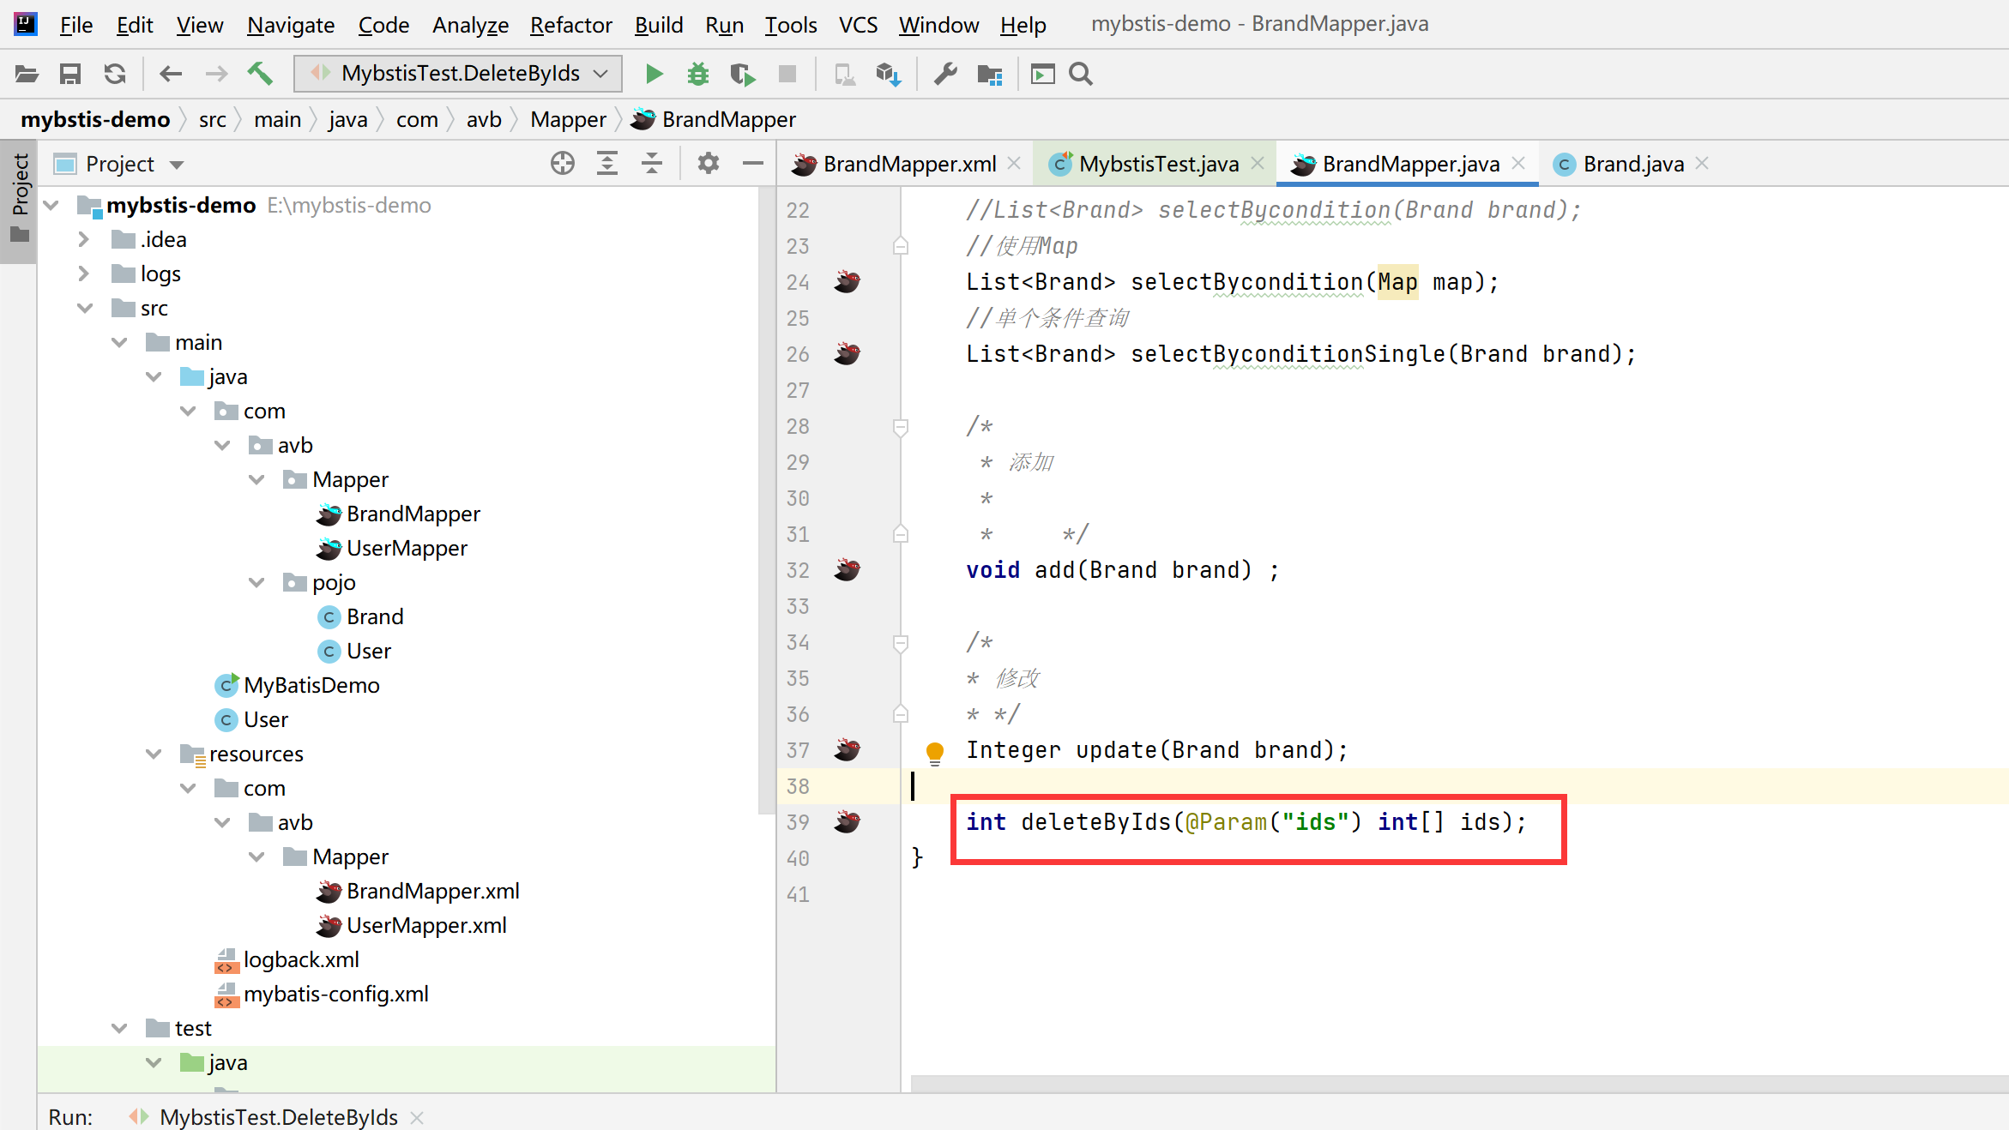This screenshot has height=1130, width=2009.
Task: Click the Build project hammer icon
Action: click(260, 75)
